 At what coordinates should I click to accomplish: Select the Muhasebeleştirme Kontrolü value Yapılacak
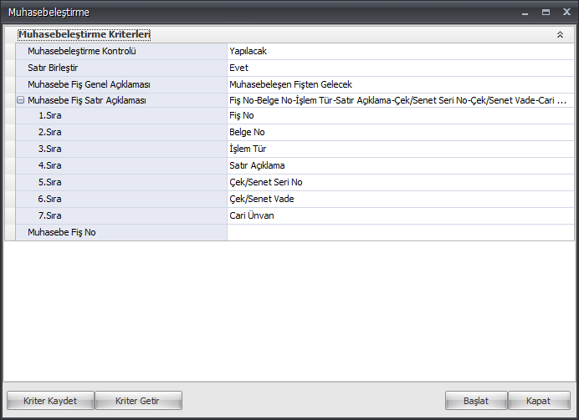coord(400,51)
